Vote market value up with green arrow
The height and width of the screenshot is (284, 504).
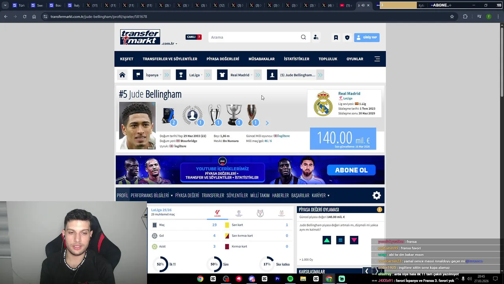click(x=327, y=240)
